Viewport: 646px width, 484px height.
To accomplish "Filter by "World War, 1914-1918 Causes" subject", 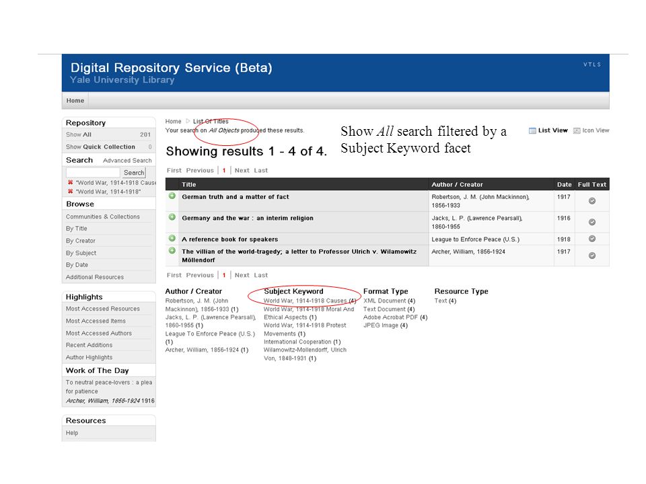I will point(310,301).
